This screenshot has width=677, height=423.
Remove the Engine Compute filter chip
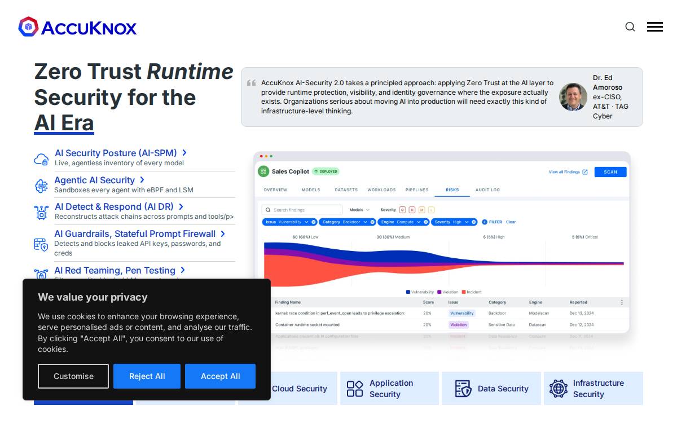pos(426,222)
